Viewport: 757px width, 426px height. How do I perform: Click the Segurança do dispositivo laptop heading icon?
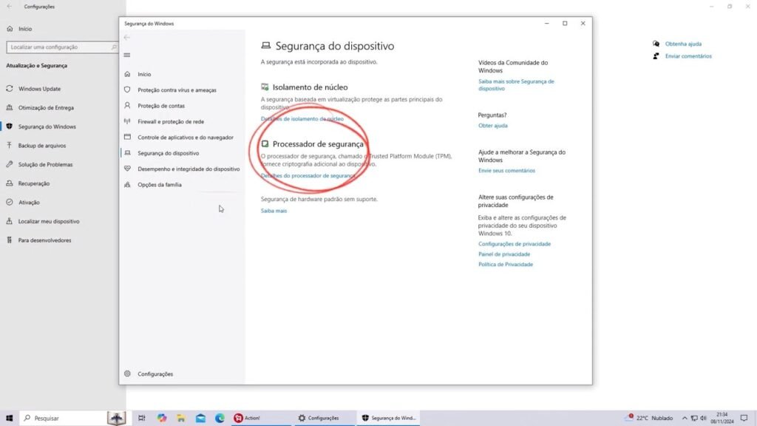[265, 45]
